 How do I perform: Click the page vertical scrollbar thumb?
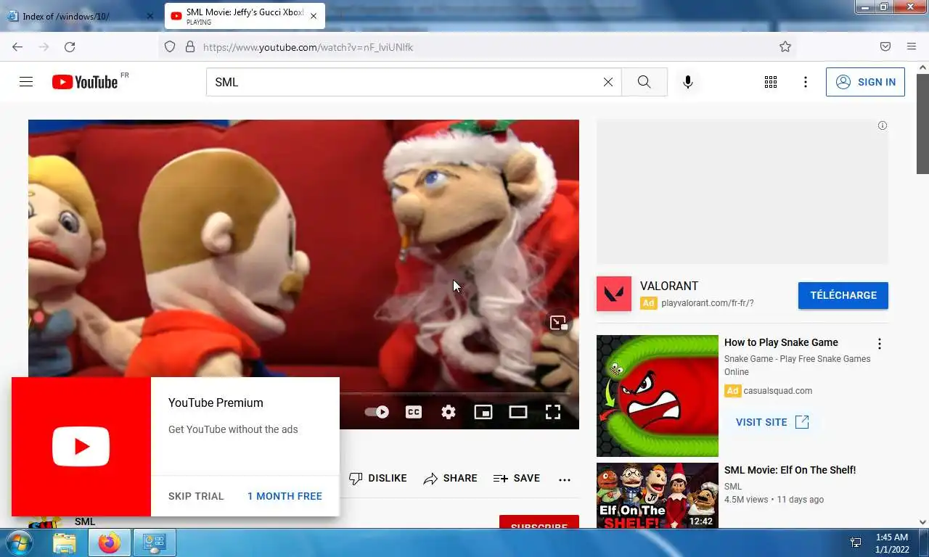[922, 123]
